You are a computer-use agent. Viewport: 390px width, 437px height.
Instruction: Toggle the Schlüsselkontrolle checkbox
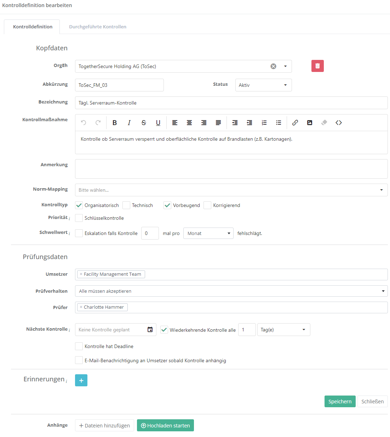(x=79, y=218)
